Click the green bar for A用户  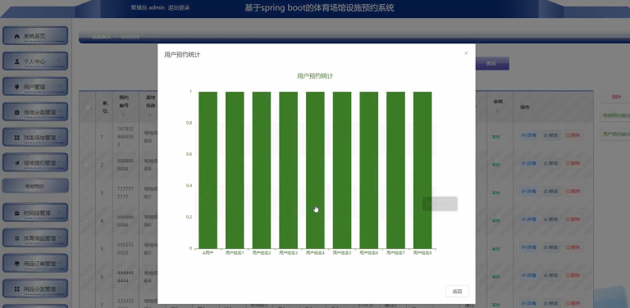click(208, 170)
